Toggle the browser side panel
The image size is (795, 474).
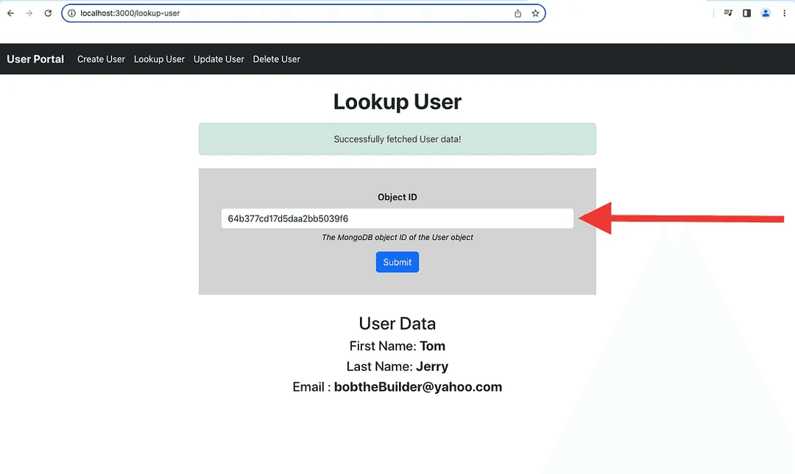click(x=746, y=13)
